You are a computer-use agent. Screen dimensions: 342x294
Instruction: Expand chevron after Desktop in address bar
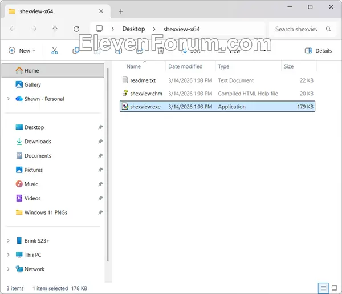click(154, 29)
